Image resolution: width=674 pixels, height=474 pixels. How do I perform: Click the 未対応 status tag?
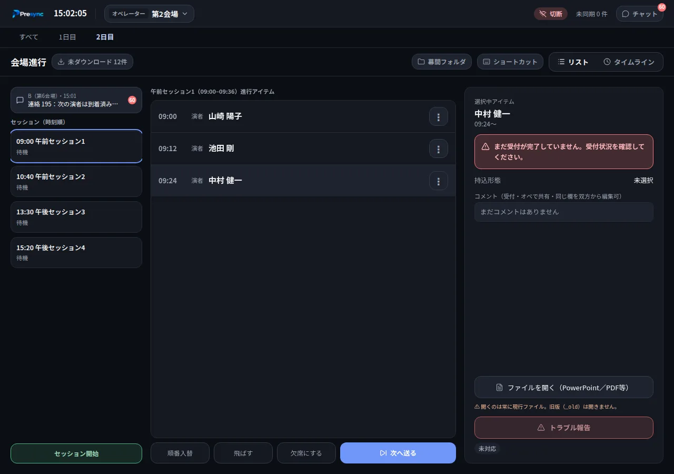point(488,449)
